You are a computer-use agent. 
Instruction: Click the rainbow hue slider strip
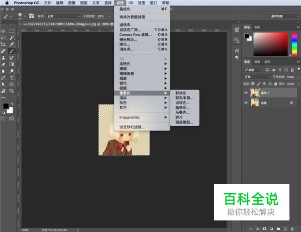(x=294, y=44)
